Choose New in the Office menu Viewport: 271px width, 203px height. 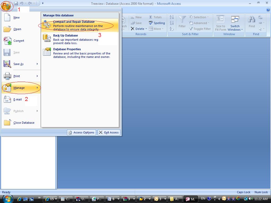pos(21,17)
